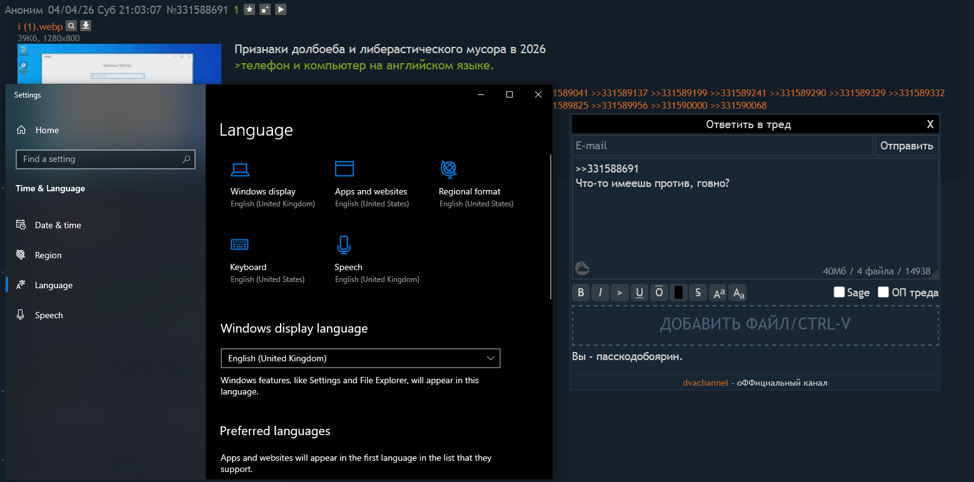Screen dimensions: 974x482
Task: Apply strikethrough with the S button
Action: click(x=698, y=293)
